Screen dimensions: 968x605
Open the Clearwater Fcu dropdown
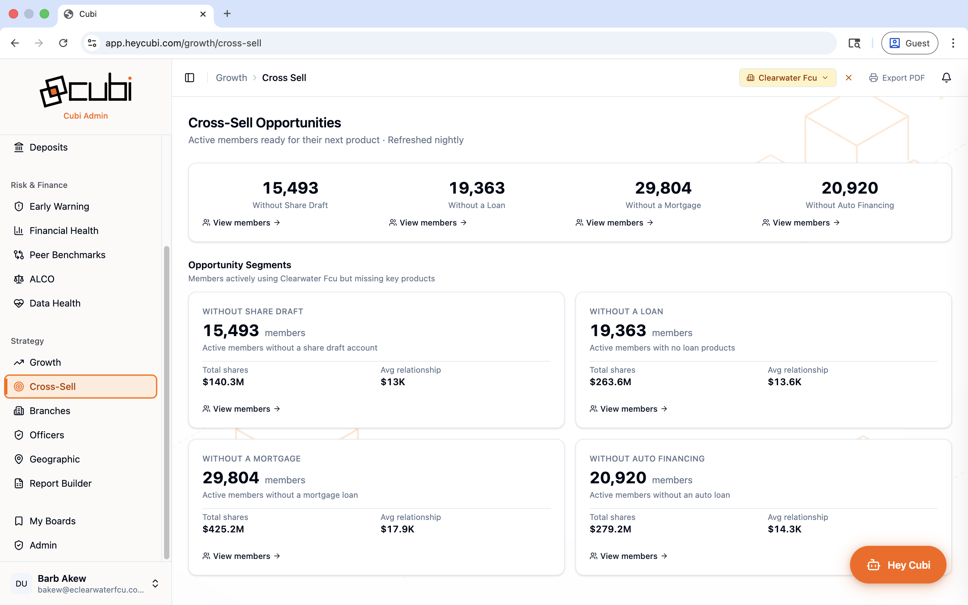[x=787, y=78]
